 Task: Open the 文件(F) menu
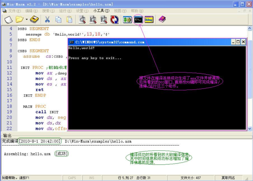click(14, 11)
